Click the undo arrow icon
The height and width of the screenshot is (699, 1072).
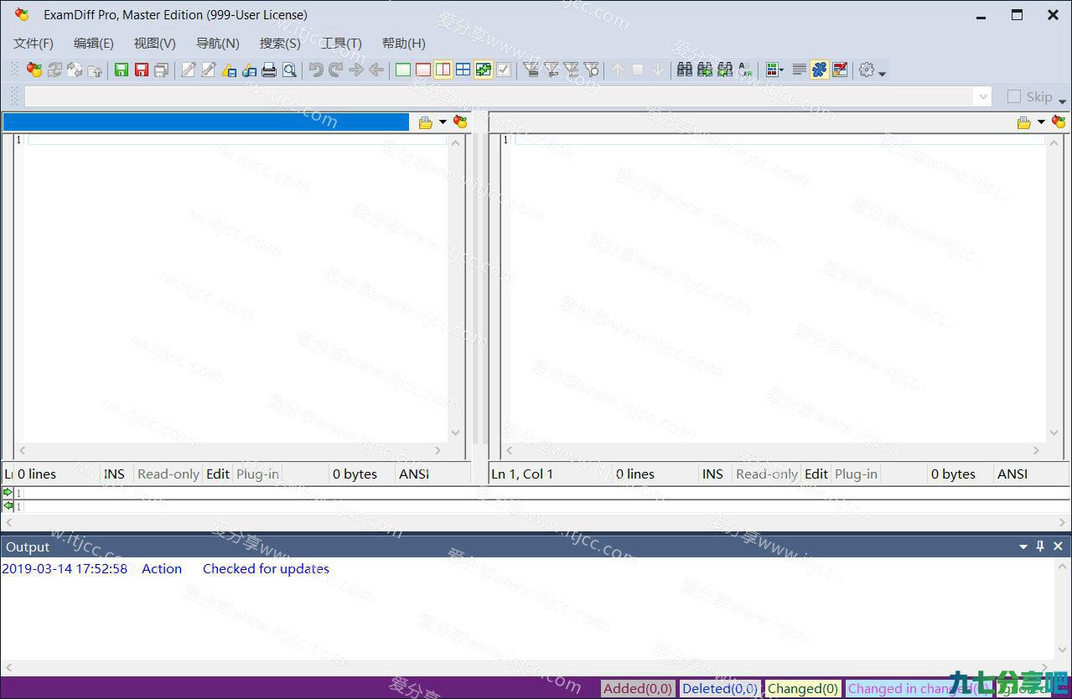[x=316, y=70]
